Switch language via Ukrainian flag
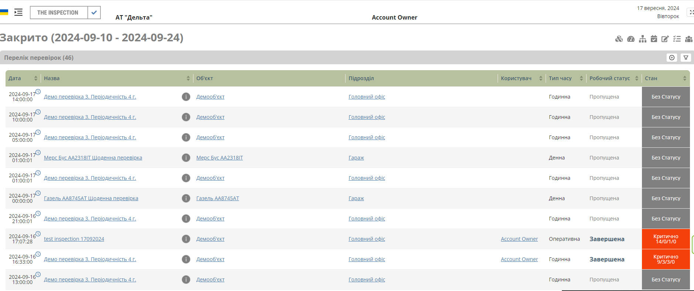694x291 pixels. click(4, 13)
